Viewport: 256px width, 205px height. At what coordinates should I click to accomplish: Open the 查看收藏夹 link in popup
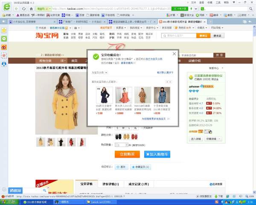coord(128,63)
